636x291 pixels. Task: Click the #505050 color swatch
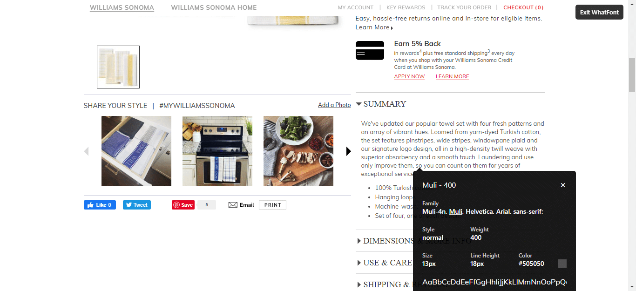(x=562, y=264)
